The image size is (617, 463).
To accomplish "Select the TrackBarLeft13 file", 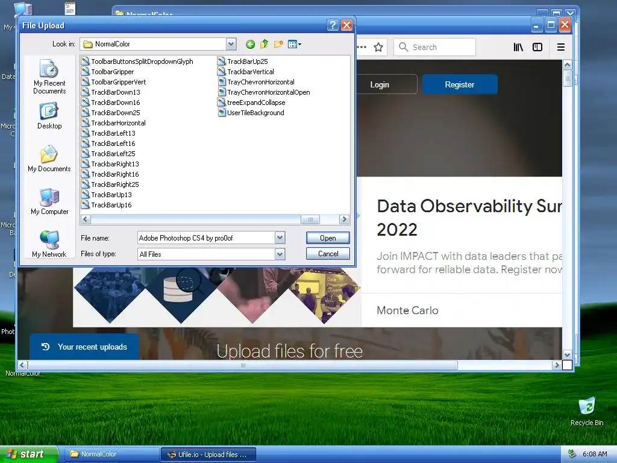I will (108, 133).
